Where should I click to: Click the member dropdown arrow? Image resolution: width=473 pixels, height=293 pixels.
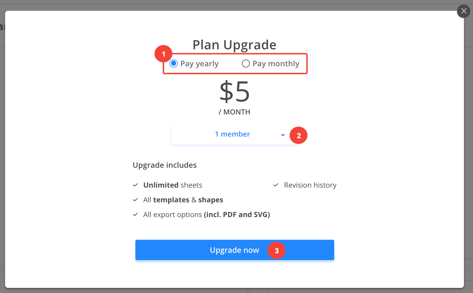(283, 135)
